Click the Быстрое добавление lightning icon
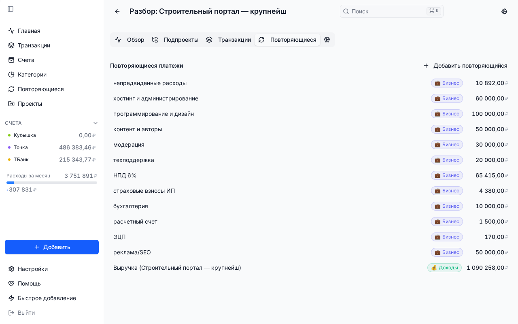Screen dimensions: 518x324 coord(11,298)
